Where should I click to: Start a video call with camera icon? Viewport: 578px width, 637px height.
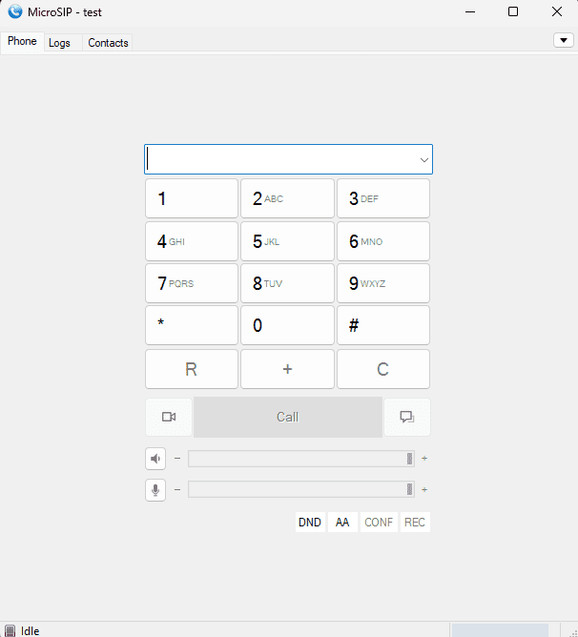click(x=169, y=418)
